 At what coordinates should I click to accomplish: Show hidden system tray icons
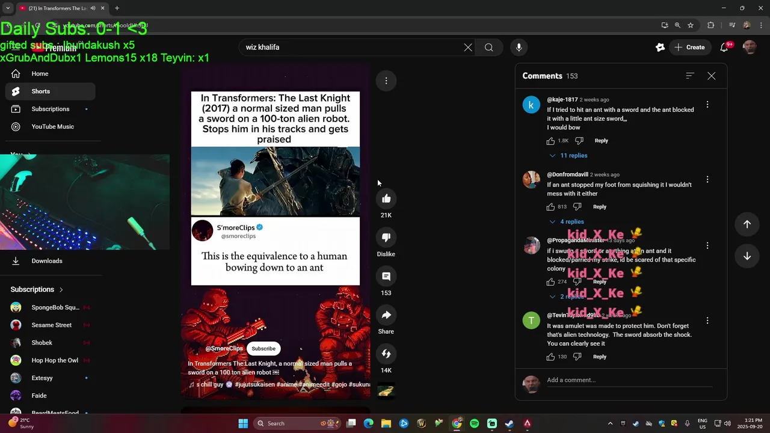click(610, 423)
